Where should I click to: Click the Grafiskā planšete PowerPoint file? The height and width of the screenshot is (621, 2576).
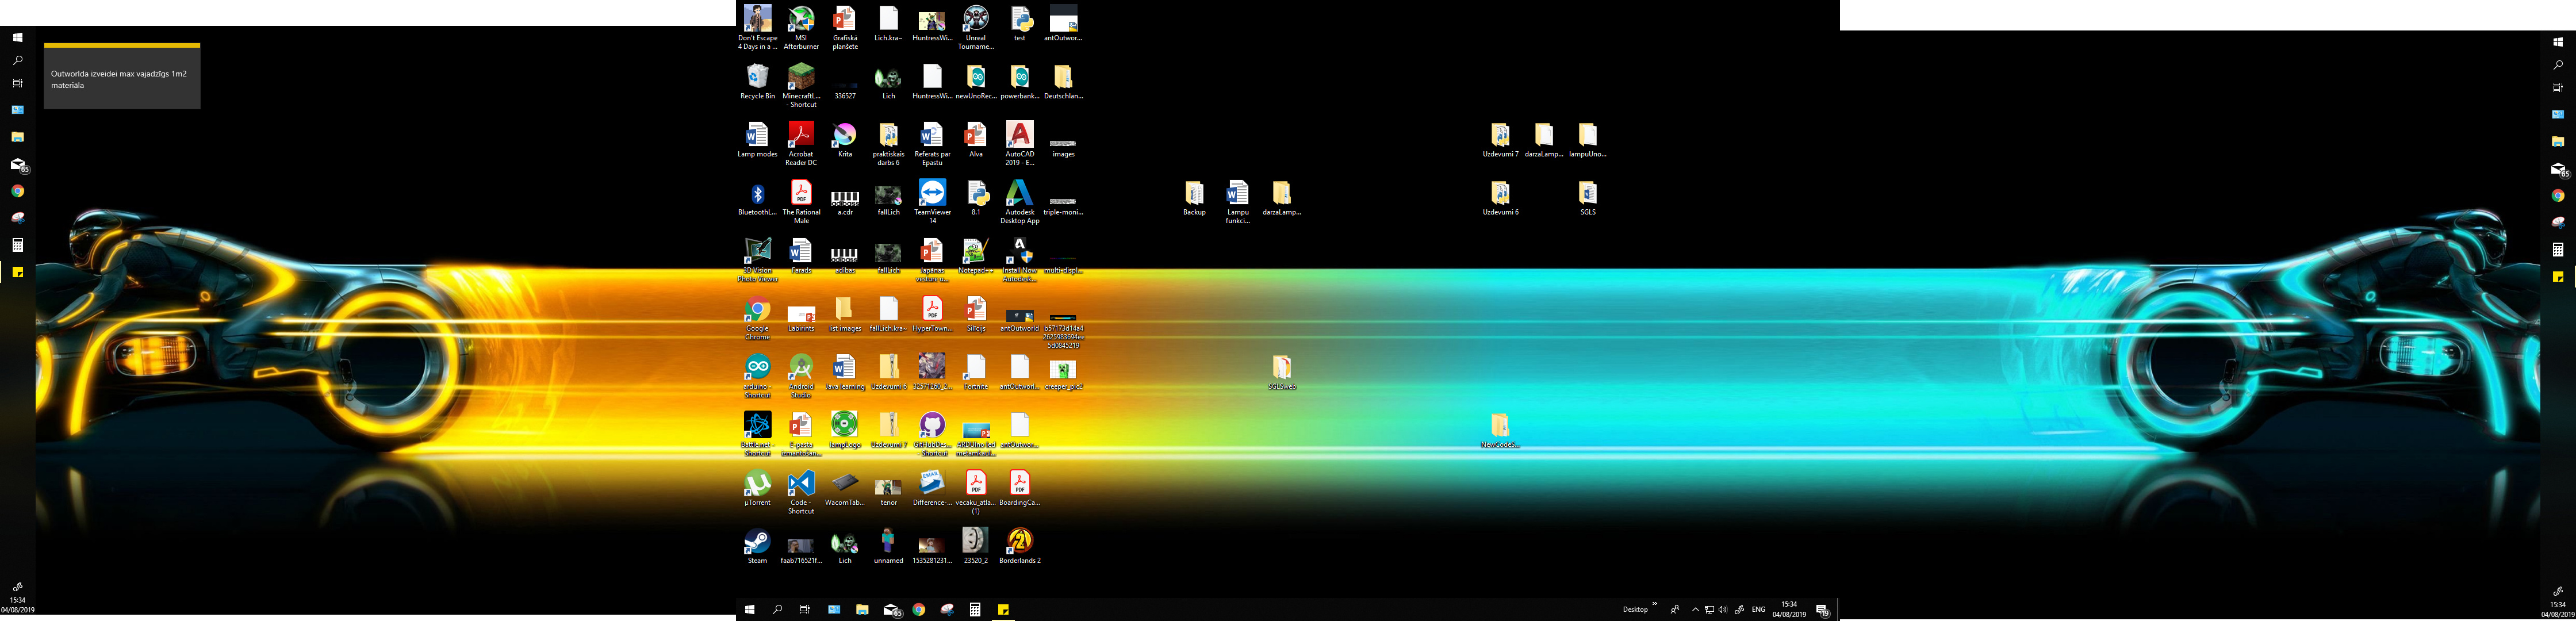pyautogui.click(x=845, y=27)
